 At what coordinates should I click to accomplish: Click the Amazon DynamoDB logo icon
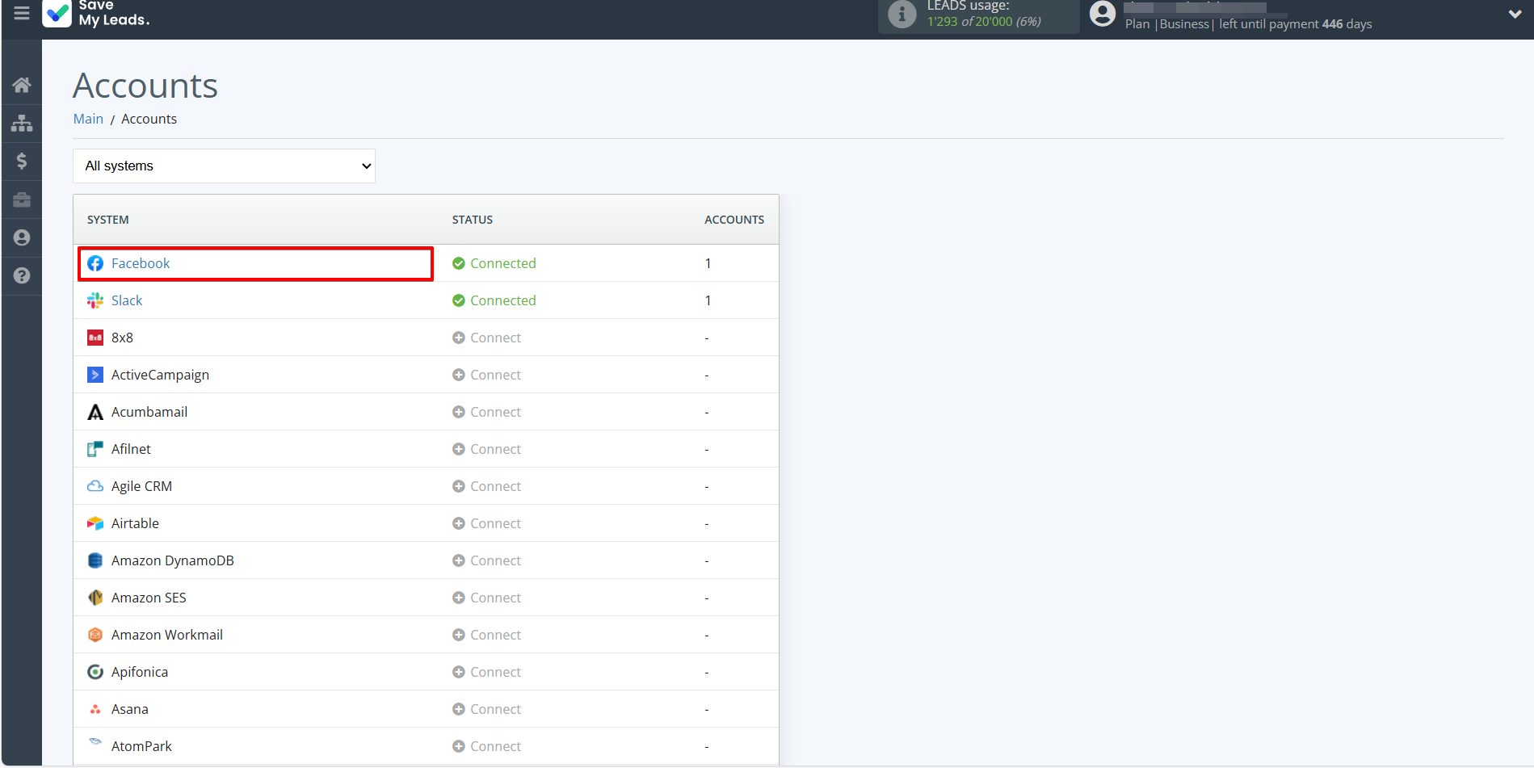[x=95, y=560]
